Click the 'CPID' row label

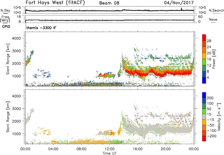point(6,27)
